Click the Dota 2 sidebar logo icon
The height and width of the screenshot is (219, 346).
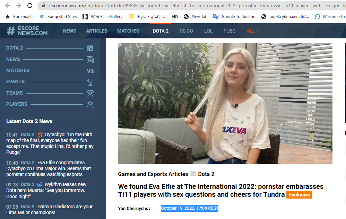point(90,48)
